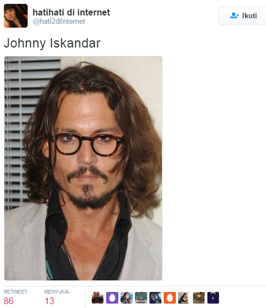Enlarge the tweet's attached photo
Viewport: 266px width, 308px height.
click(x=84, y=168)
